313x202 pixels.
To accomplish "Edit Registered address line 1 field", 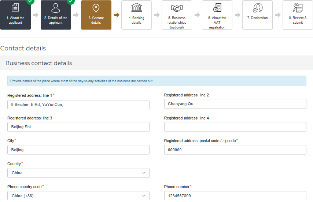I will point(78,104).
